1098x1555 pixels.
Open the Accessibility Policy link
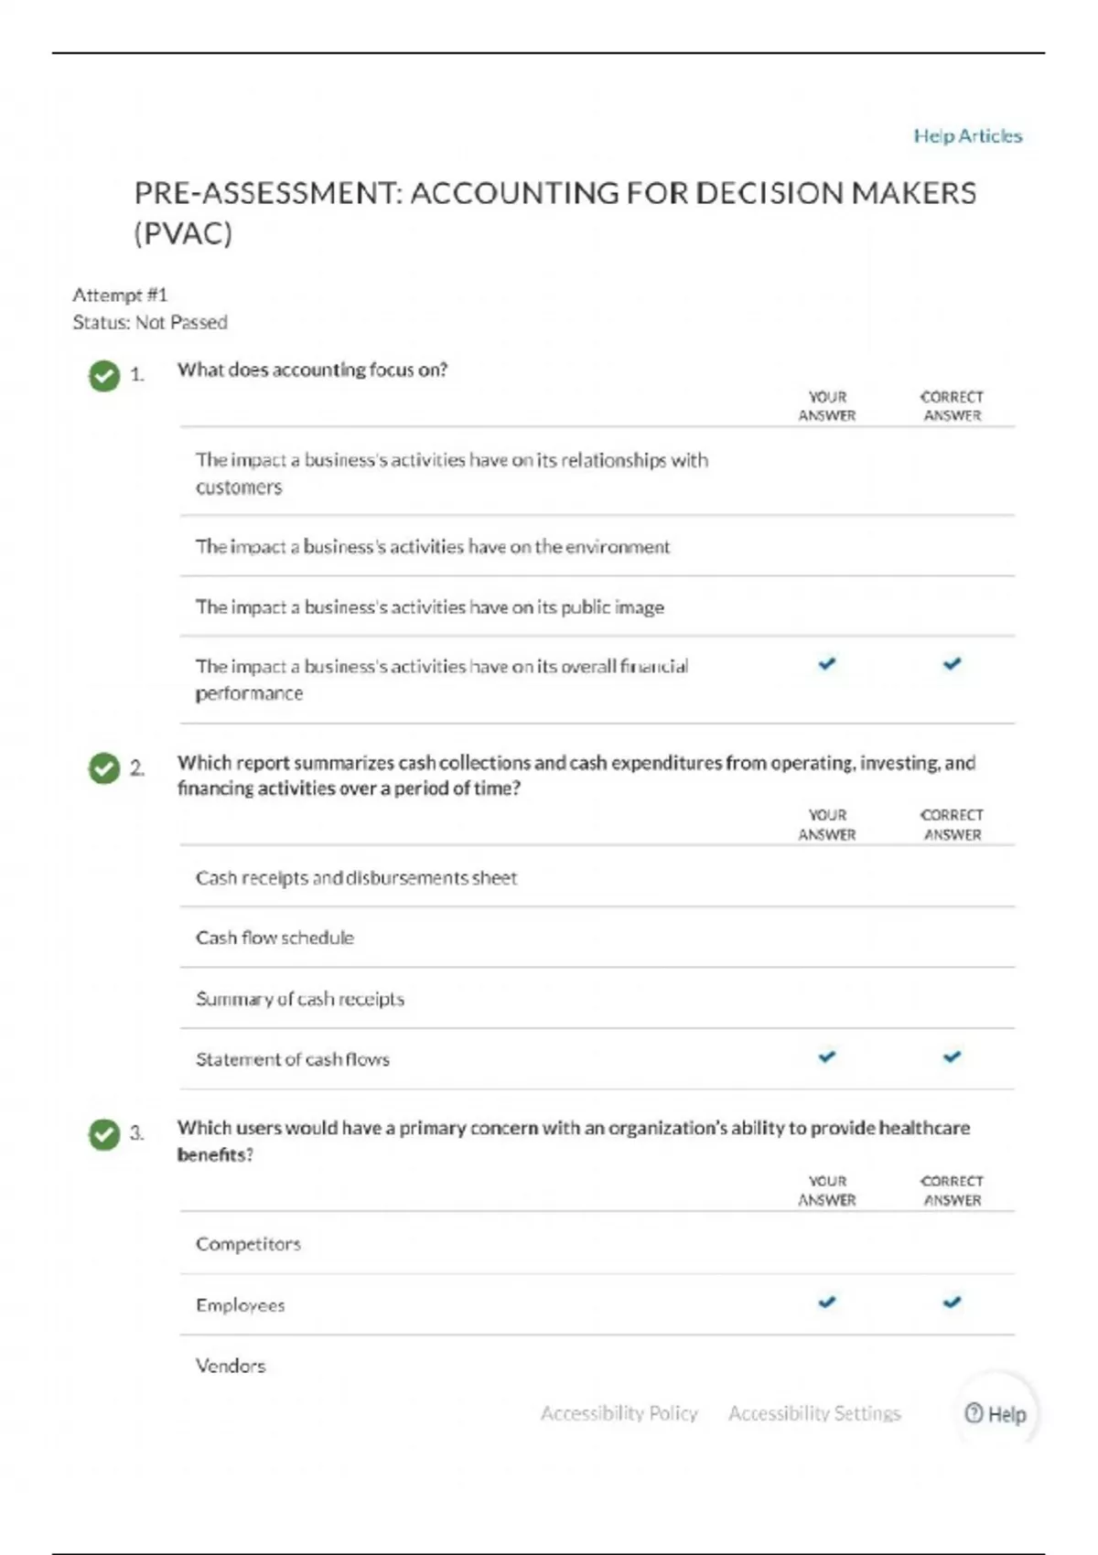(619, 1413)
